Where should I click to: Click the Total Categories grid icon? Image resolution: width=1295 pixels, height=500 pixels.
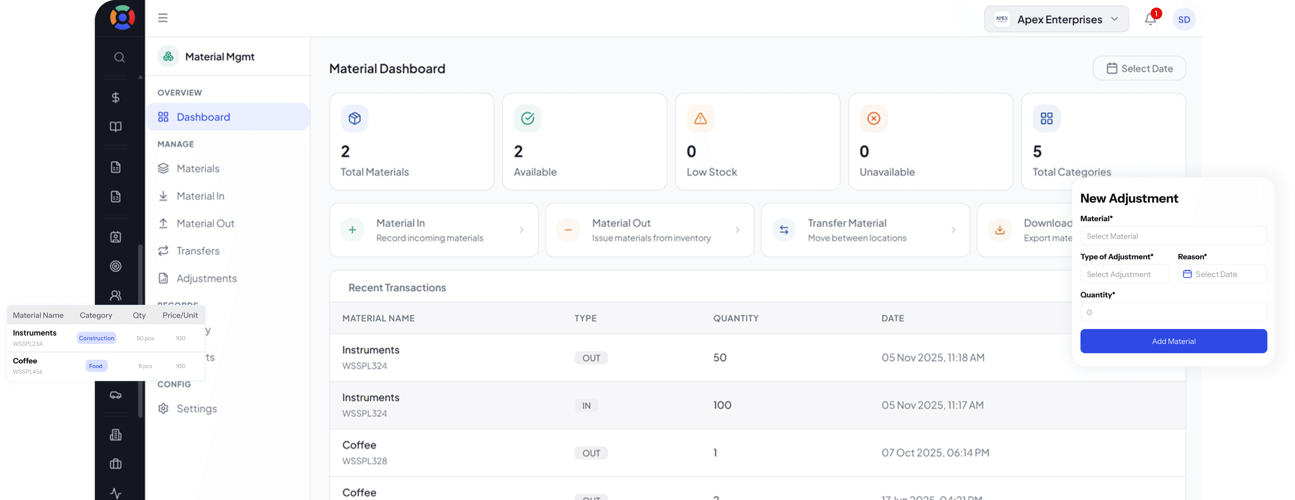click(x=1047, y=118)
